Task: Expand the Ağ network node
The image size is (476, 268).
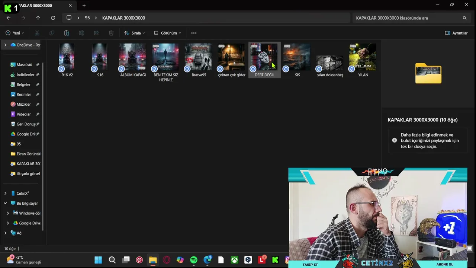Action: click(5, 233)
